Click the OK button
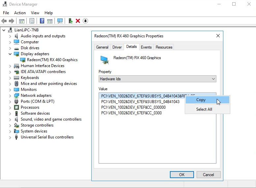 182,174
